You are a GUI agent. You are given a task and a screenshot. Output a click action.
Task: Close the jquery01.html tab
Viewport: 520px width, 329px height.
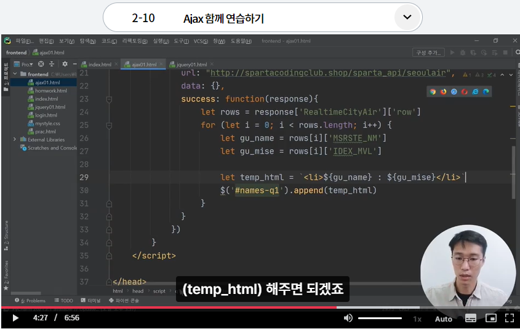click(212, 64)
